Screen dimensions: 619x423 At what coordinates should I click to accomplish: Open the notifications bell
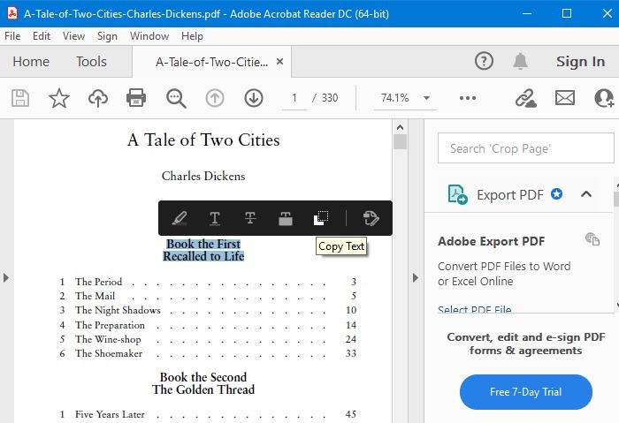point(520,62)
